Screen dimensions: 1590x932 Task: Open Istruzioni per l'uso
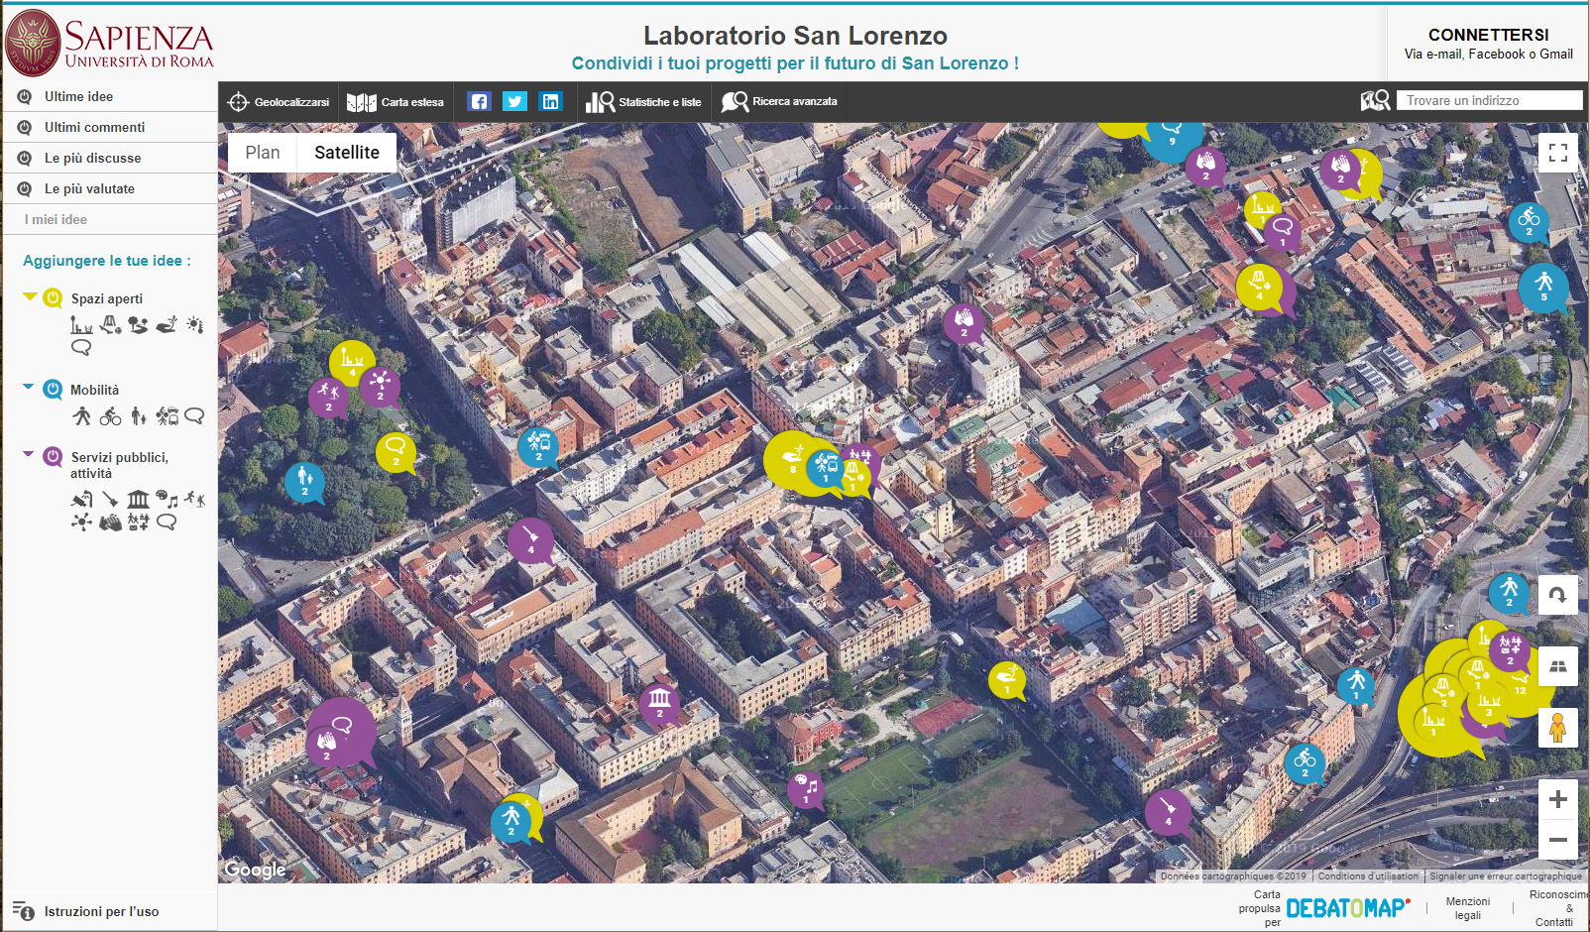100,911
